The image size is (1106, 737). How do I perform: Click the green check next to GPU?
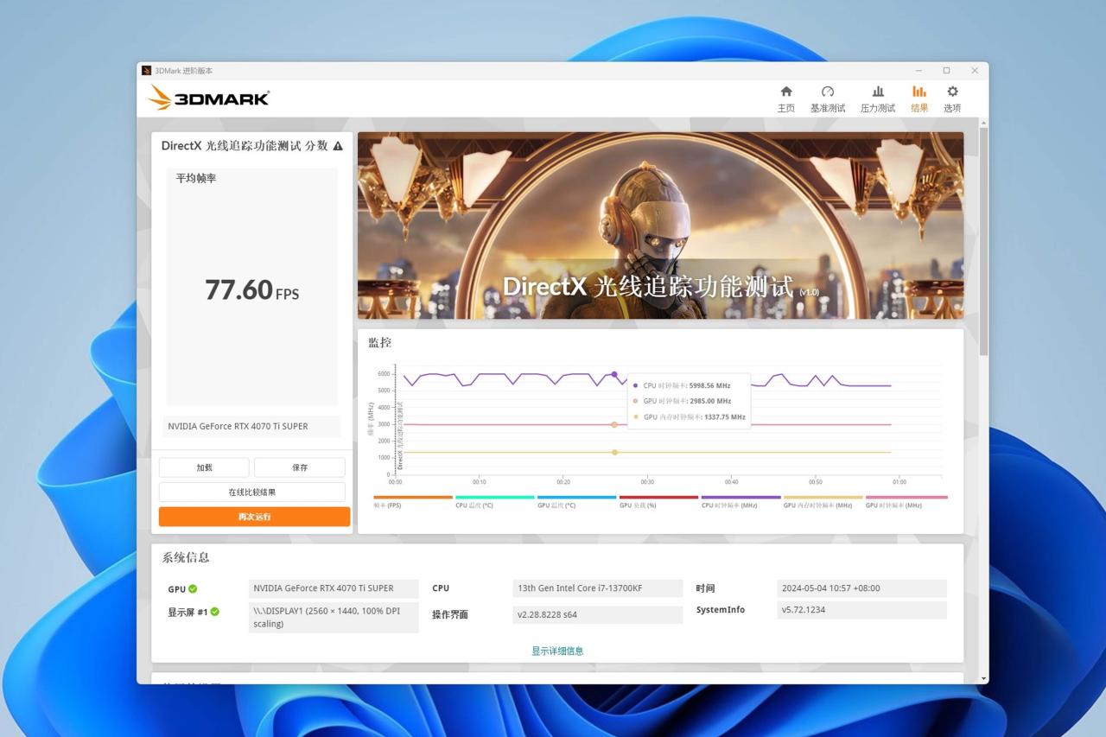tap(193, 589)
